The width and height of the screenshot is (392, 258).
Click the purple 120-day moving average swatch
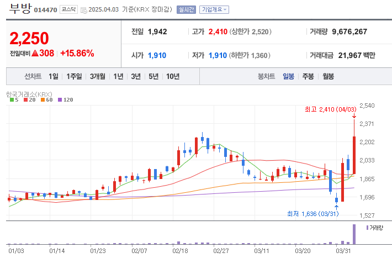[60, 100]
